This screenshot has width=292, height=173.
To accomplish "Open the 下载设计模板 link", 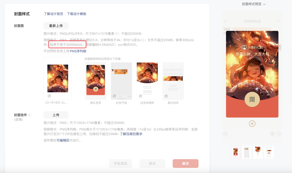I will [x=77, y=14].
